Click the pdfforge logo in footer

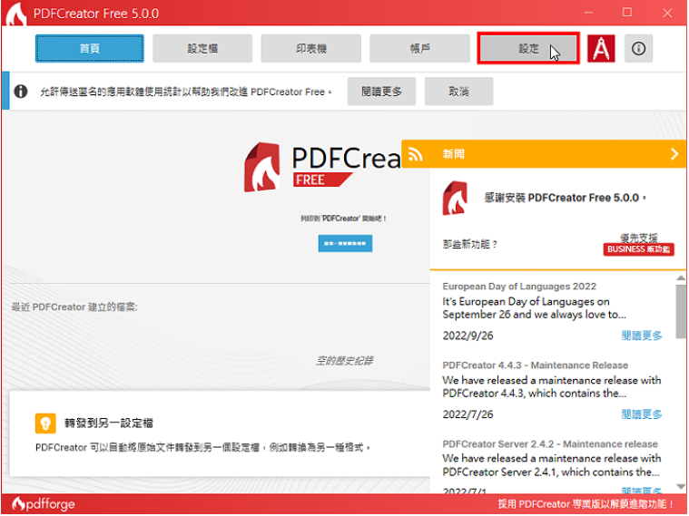pos(43,504)
